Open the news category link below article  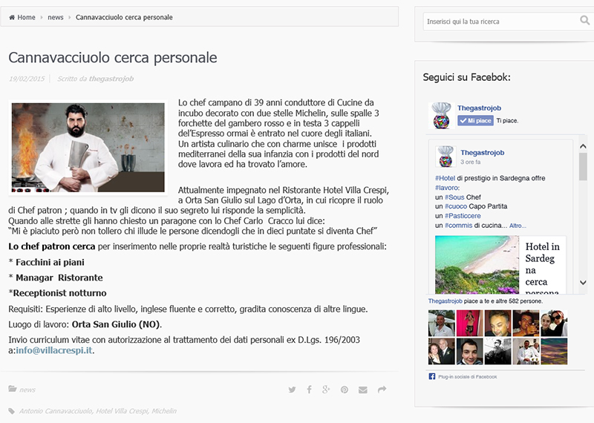27,390
